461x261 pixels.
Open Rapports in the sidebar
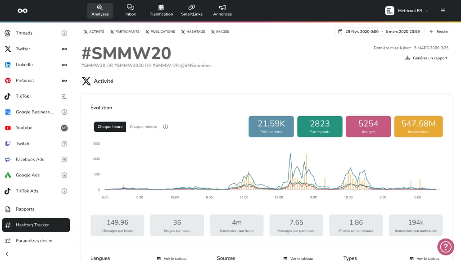click(25, 209)
